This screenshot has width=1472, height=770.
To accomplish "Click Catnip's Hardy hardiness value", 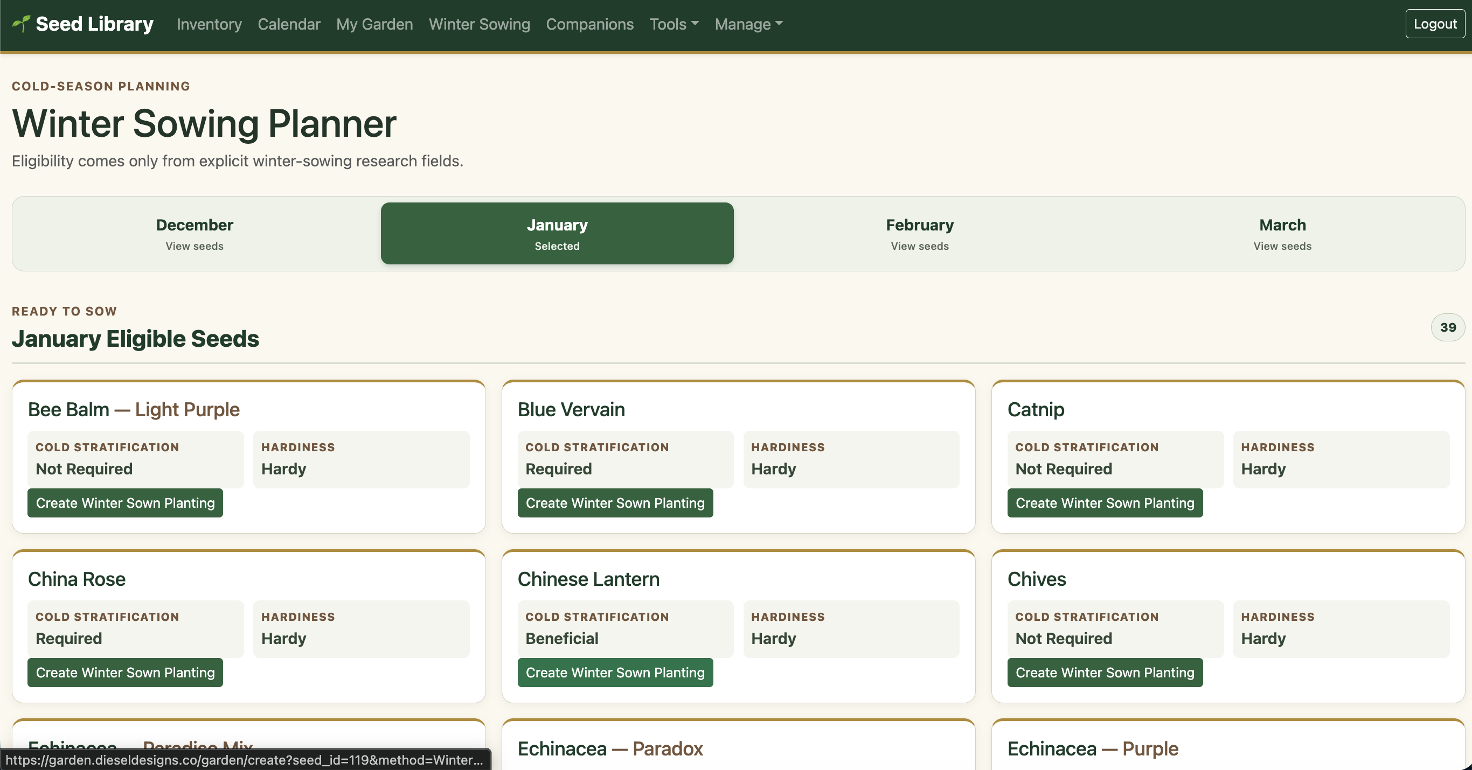I will (x=1263, y=468).
